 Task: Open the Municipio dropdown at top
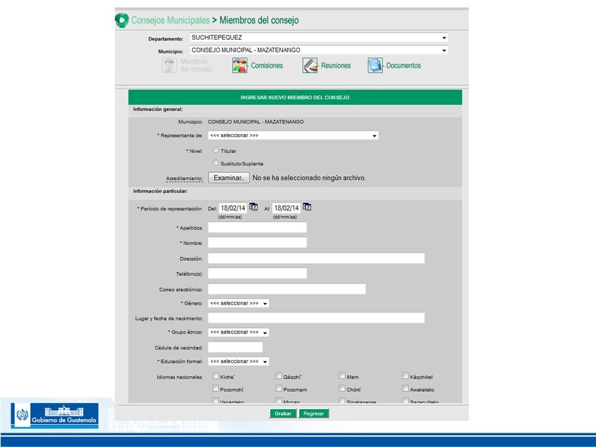pyautogui.click(x=318, y=50)
